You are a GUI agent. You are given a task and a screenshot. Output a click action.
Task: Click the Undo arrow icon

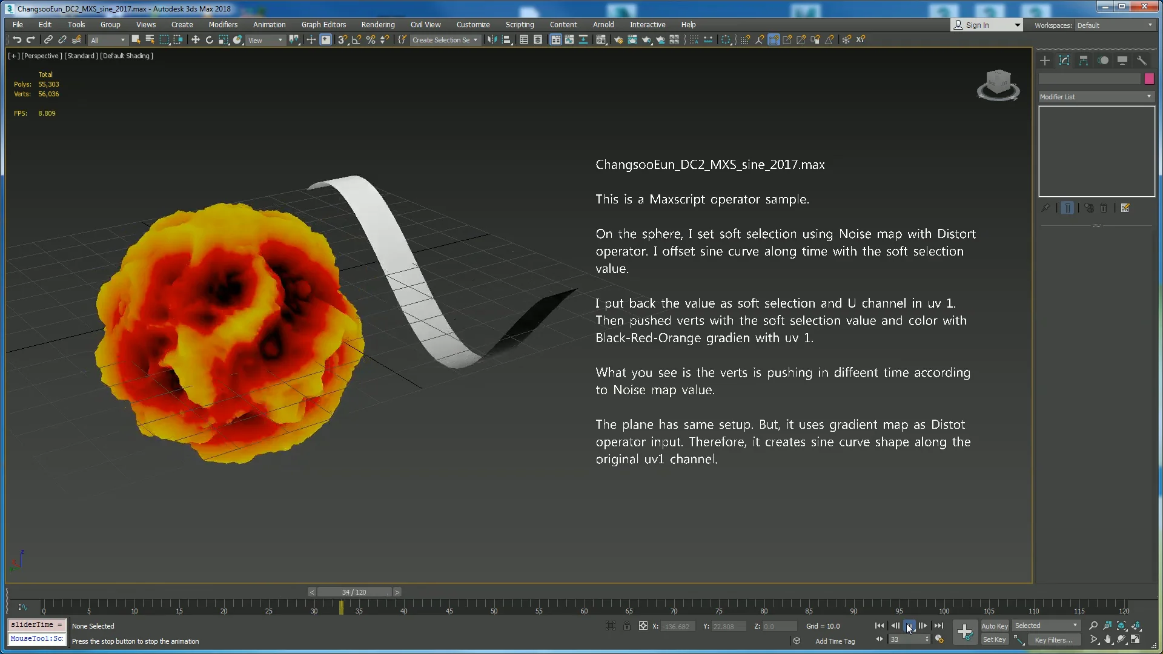tap(17, 40)
